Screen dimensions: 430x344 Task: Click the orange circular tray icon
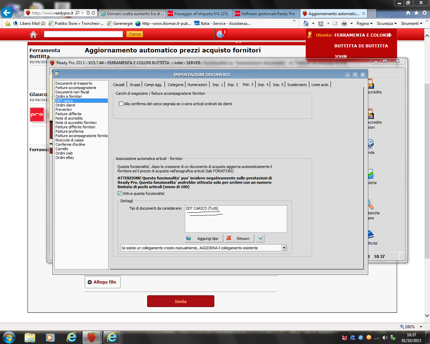tap(369, 338)
